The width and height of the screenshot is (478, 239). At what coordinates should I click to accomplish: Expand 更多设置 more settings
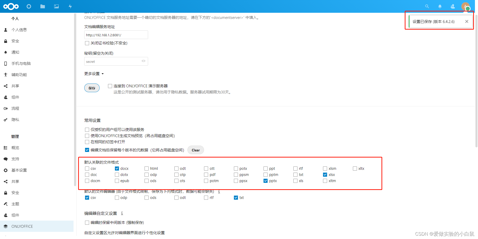pos(94,74)
